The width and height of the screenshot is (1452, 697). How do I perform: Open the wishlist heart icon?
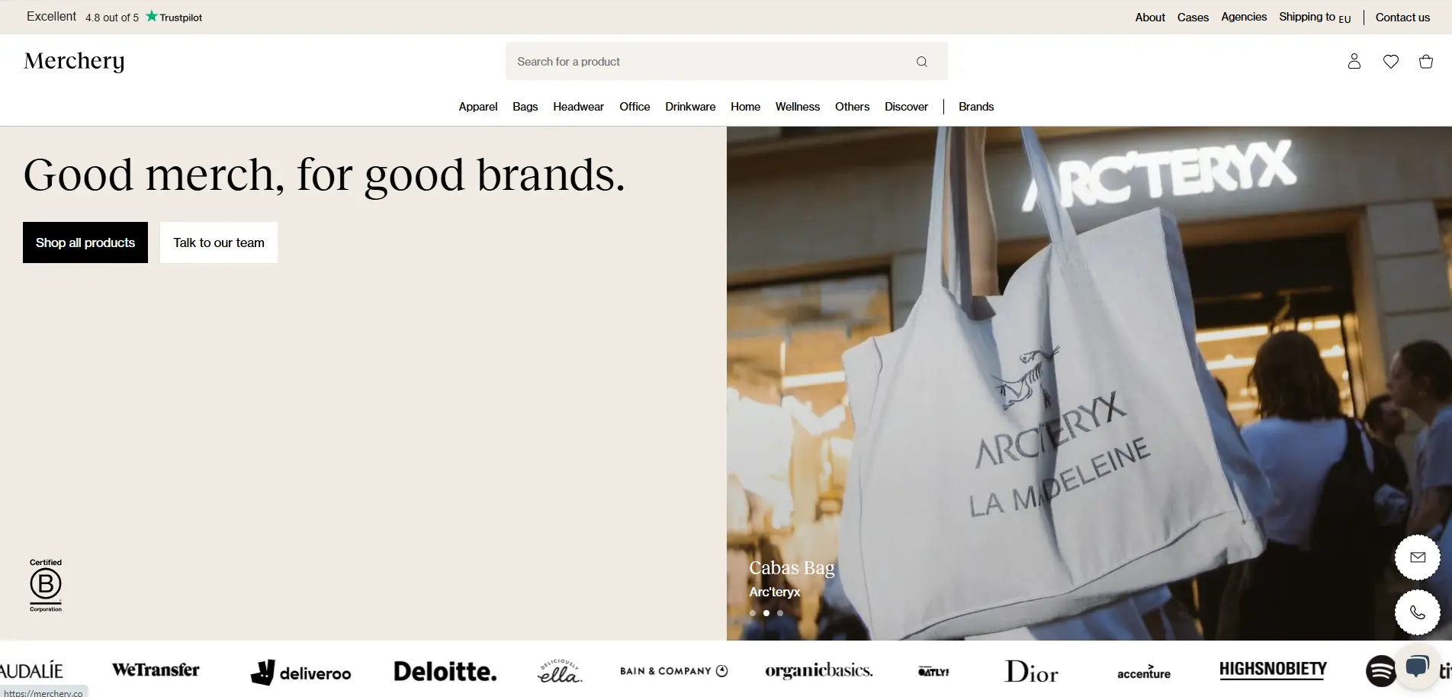1391,62
